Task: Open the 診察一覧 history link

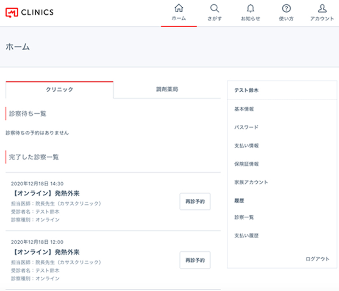Action: 244,217
